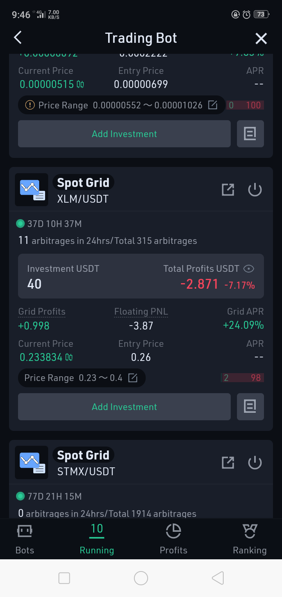Open XLM/USDT Spot Grid bot thumbnail
The height and width of the screenshot is (597, 282).
32,190
